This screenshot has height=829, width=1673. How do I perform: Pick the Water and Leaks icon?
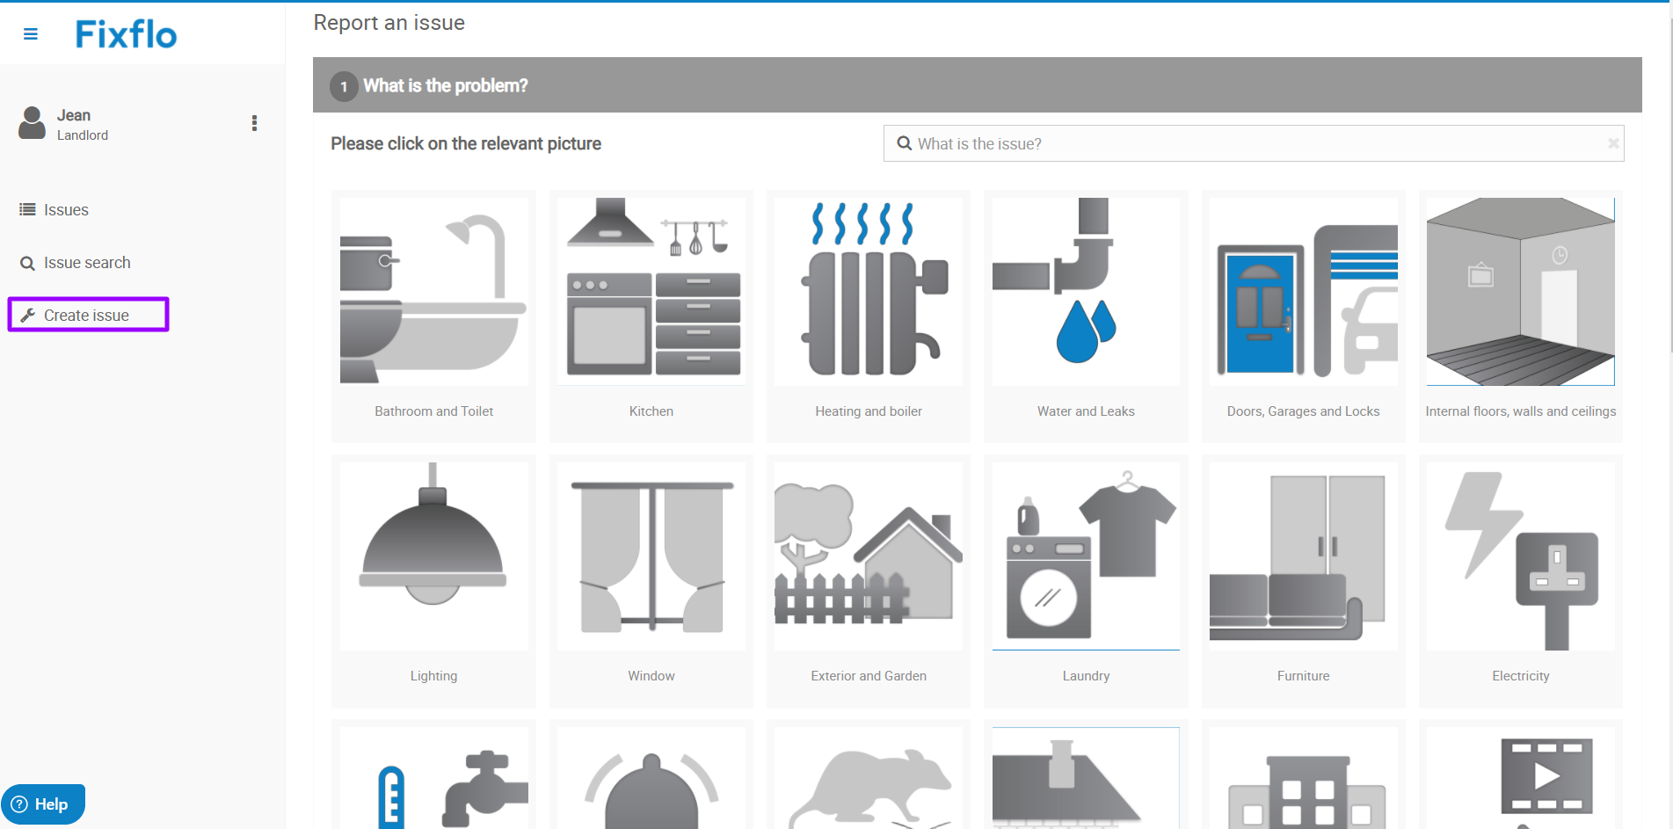click(x=1085, y=290)
